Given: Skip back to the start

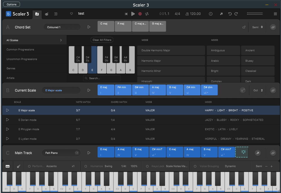Looking at the screenshot, I should (x=126, y=14).
